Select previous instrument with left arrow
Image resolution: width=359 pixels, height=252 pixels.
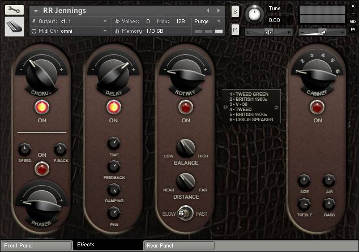tap(208, 11)
